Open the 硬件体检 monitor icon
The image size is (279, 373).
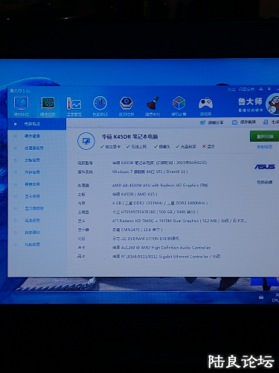coord(21,103)
